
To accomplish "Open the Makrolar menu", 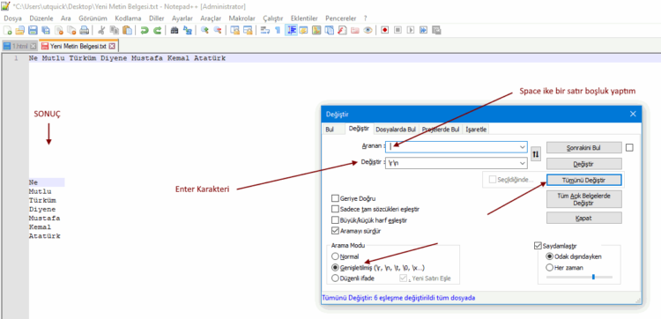I will click(x=242, y=19).
